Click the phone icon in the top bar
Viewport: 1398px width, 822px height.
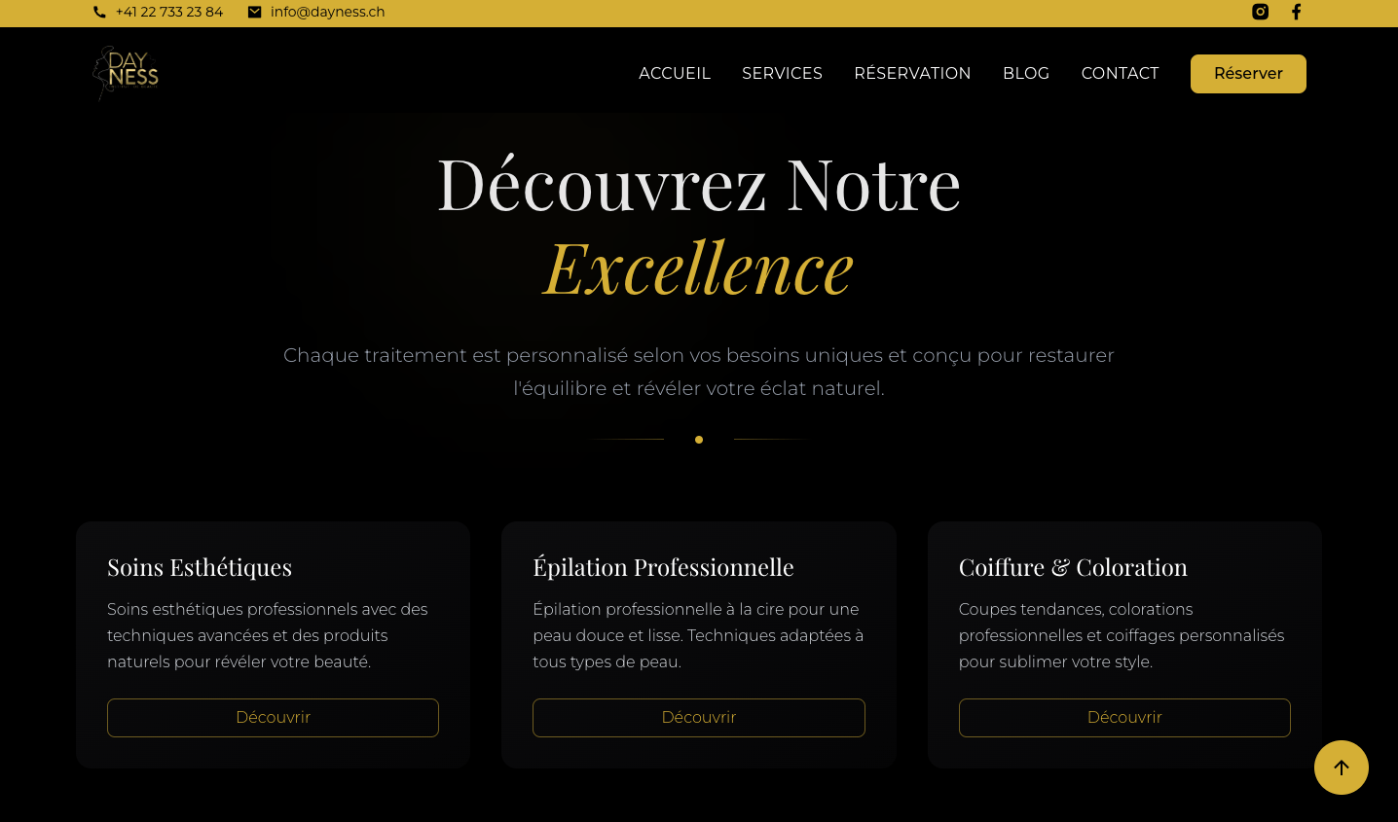pos(98,12)
